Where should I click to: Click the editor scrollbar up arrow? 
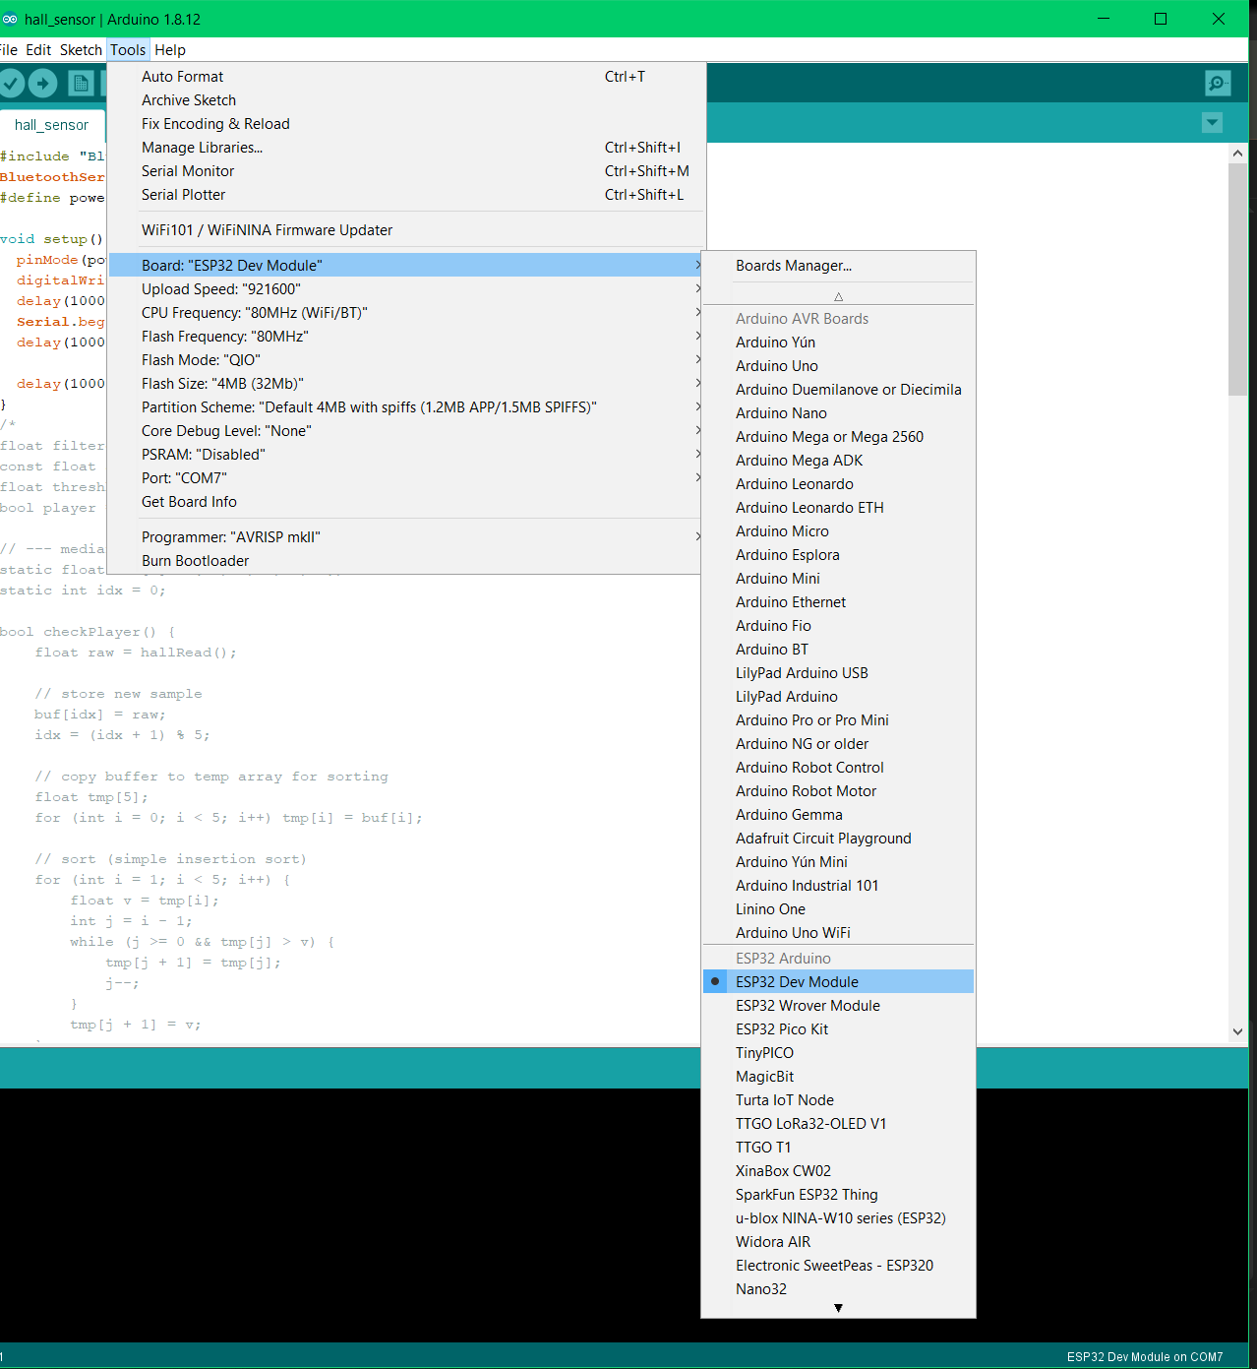point(1237,154)
